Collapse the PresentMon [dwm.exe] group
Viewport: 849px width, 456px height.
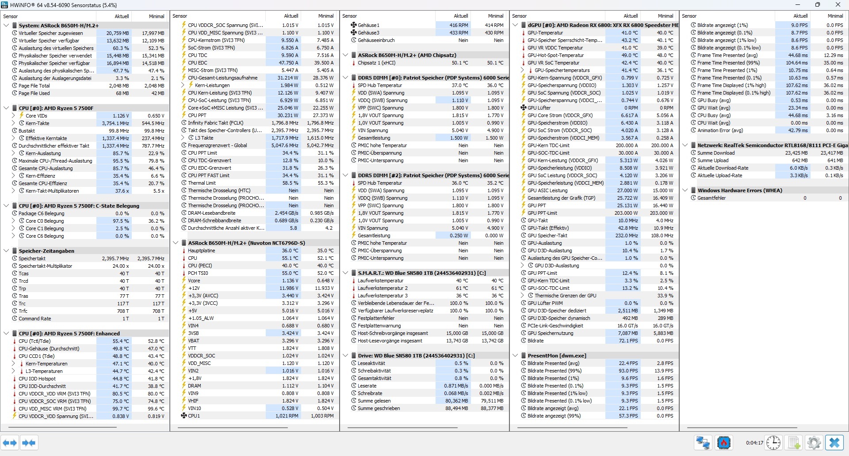516,356
